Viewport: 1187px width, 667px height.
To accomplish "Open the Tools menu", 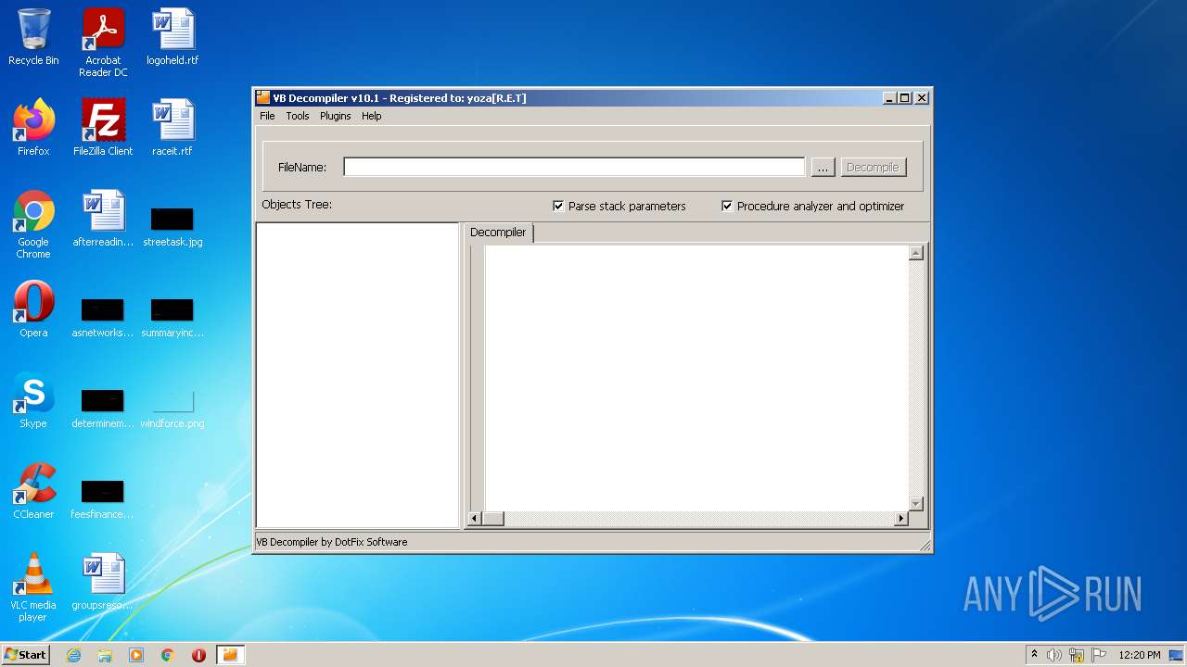I will click(x=298, y=116).
